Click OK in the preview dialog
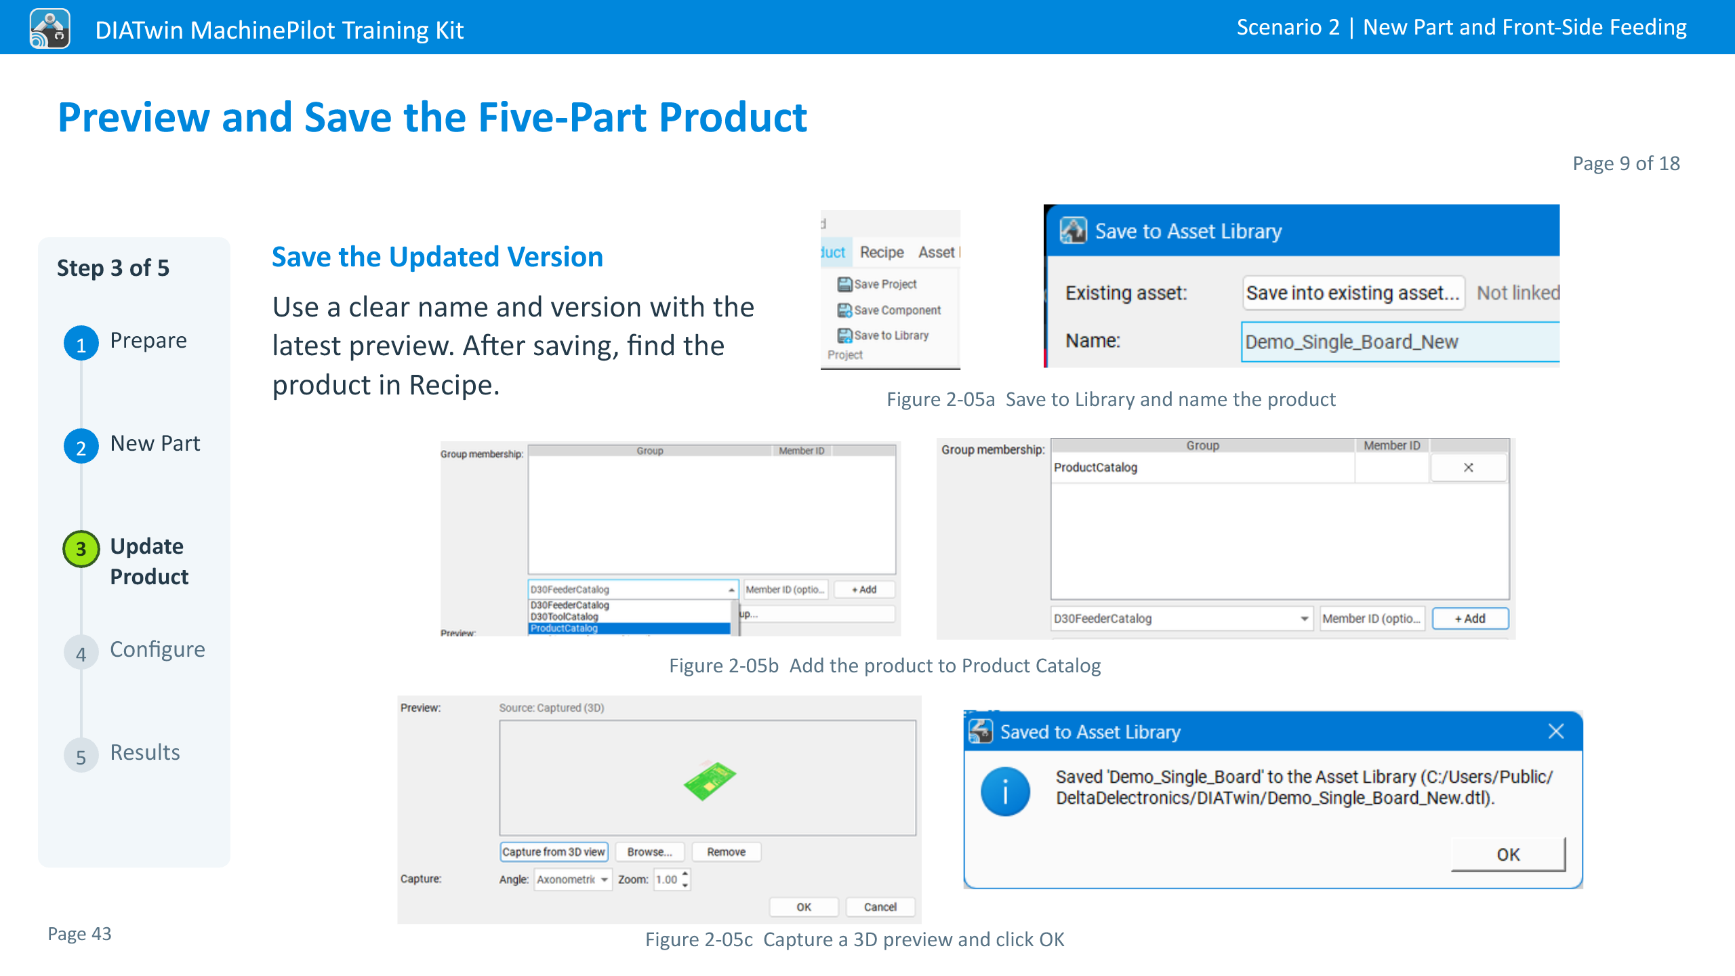This screenshot has width=1735, height=976. pos(804,907)
